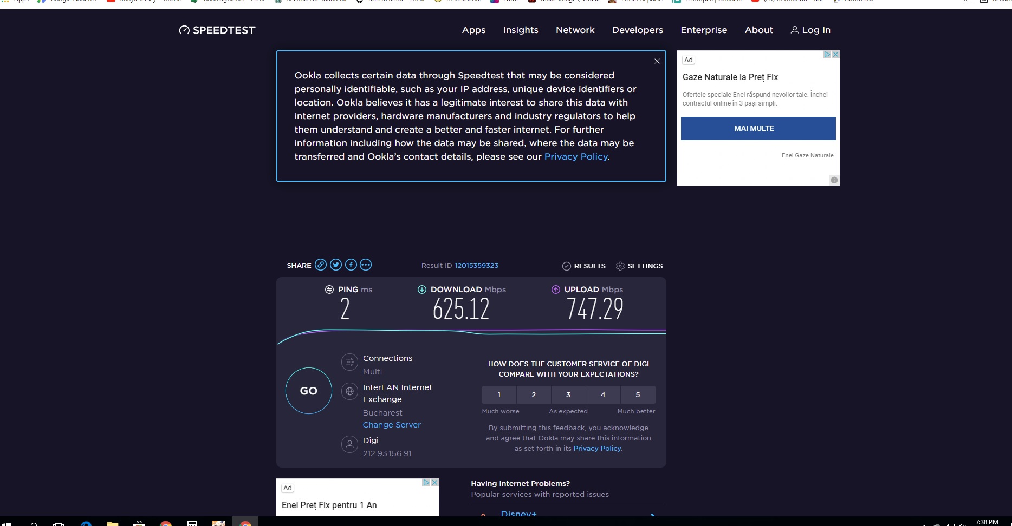1012x526 pixels.
Task: Open Result ID 12015359323 link
Action: (x=476, y=265)
